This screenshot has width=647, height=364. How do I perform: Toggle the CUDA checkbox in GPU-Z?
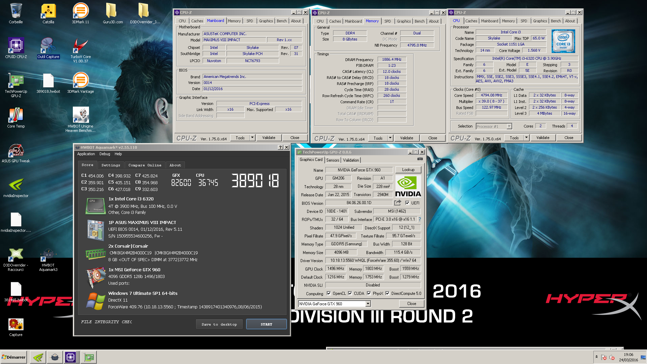click(350, 293)
